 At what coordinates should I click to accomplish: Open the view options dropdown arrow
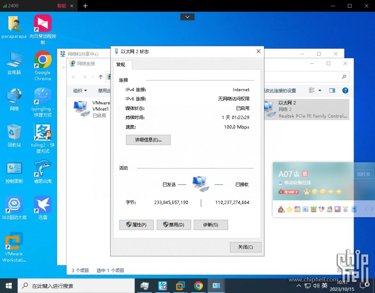[x=320, y=90]
